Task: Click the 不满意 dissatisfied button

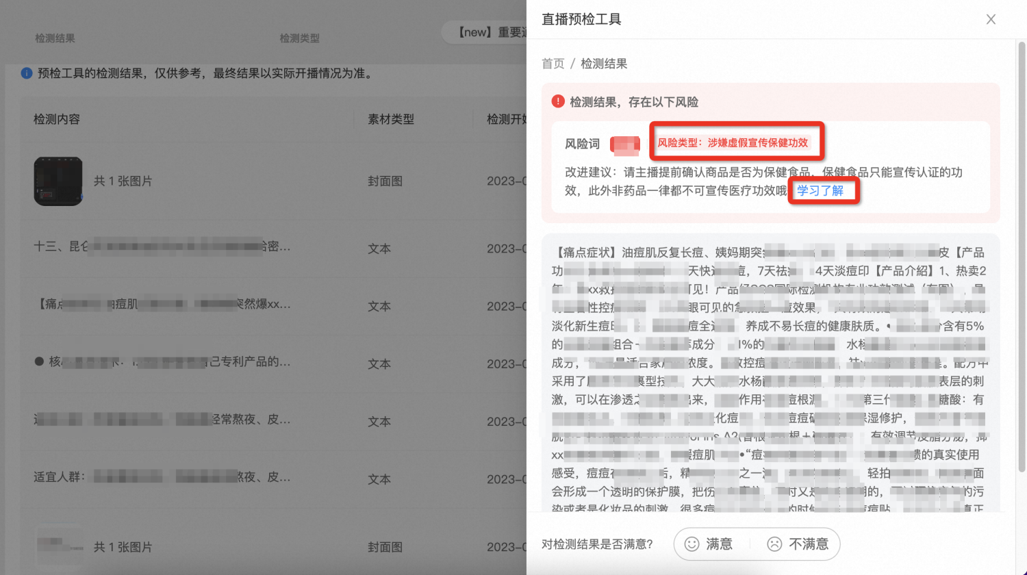Action: 798,544
